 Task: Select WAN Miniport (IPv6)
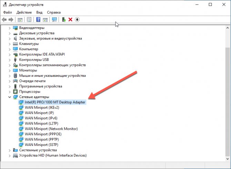pyautogui.click(x=41, y=118)
